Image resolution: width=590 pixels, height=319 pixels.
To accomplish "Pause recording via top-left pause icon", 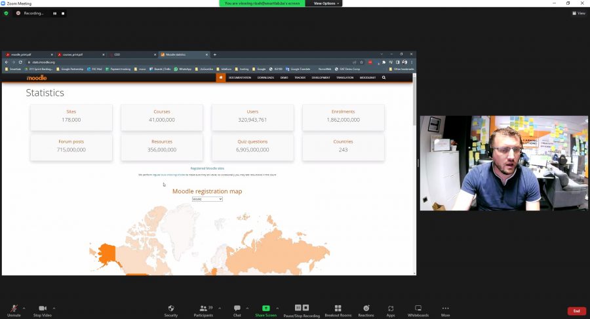I will (x=55, y=13).
